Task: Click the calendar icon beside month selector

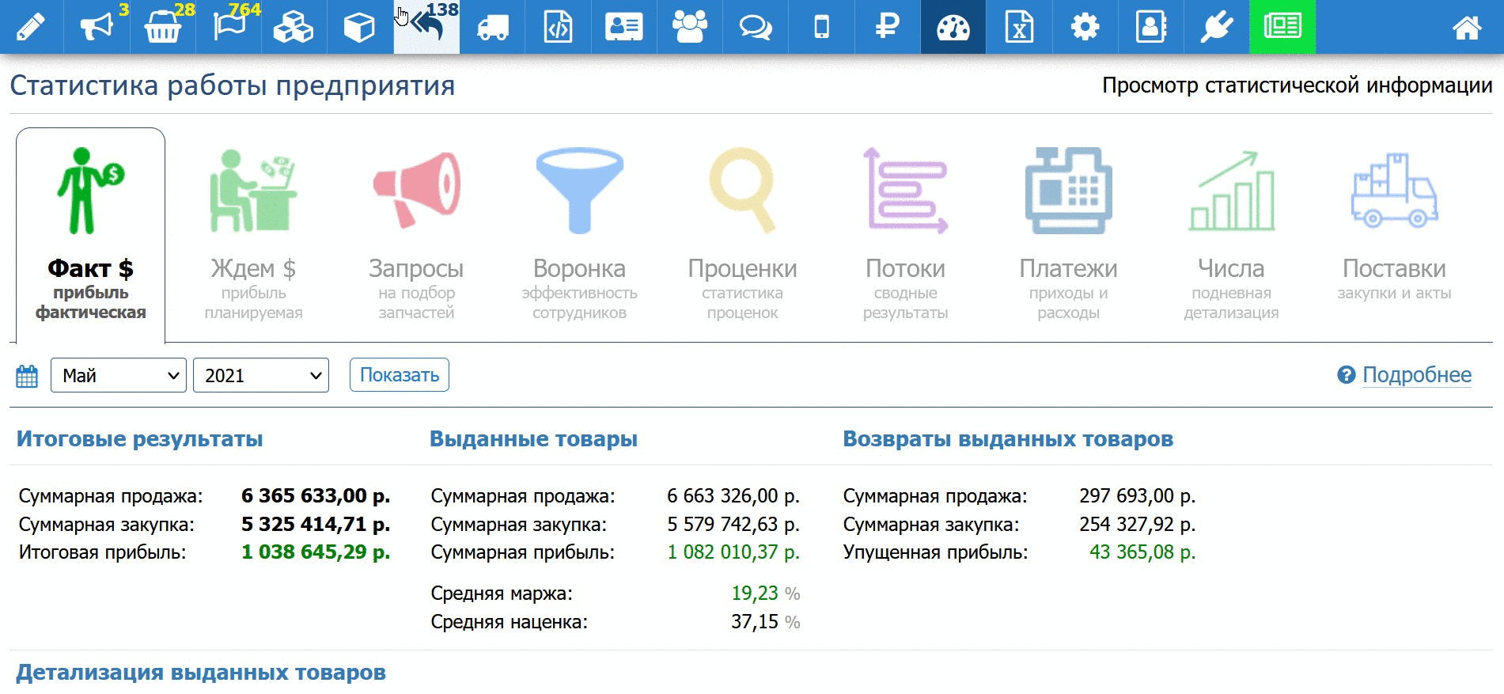Action: [x=27, y=376]
